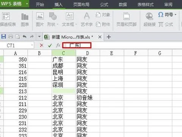Select column A header
This screenshot has height=137, width=182.
16,53
